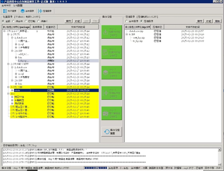Image resolution: width=224 pixels, height=171 pixels.
Task: Click the step 4 compress package icon
Action: 112,92
